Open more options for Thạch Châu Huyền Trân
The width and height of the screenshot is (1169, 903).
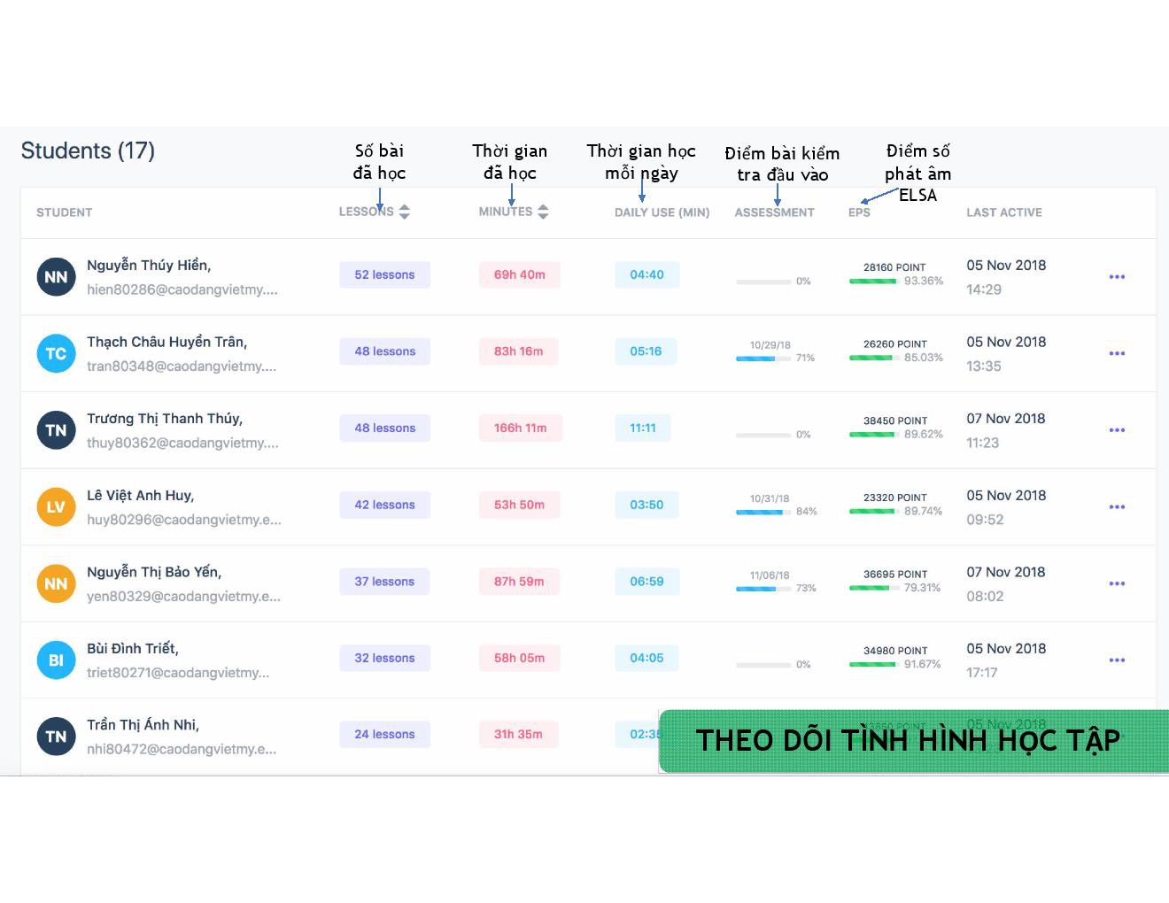(x=1117, y=353)
